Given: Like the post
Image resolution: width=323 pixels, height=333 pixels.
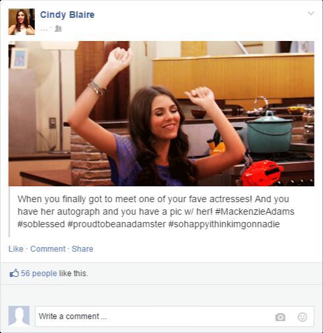Looking at the screenshot, I should (x=16, y=249).
